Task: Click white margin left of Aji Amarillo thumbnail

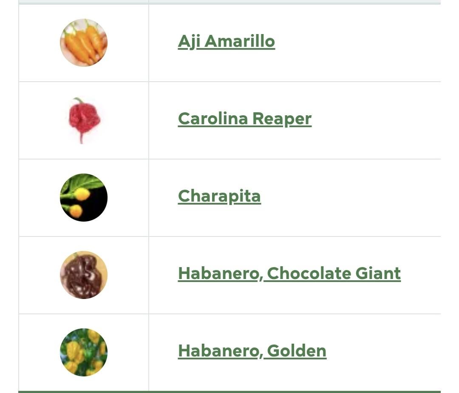Action: tap(38, 43)
